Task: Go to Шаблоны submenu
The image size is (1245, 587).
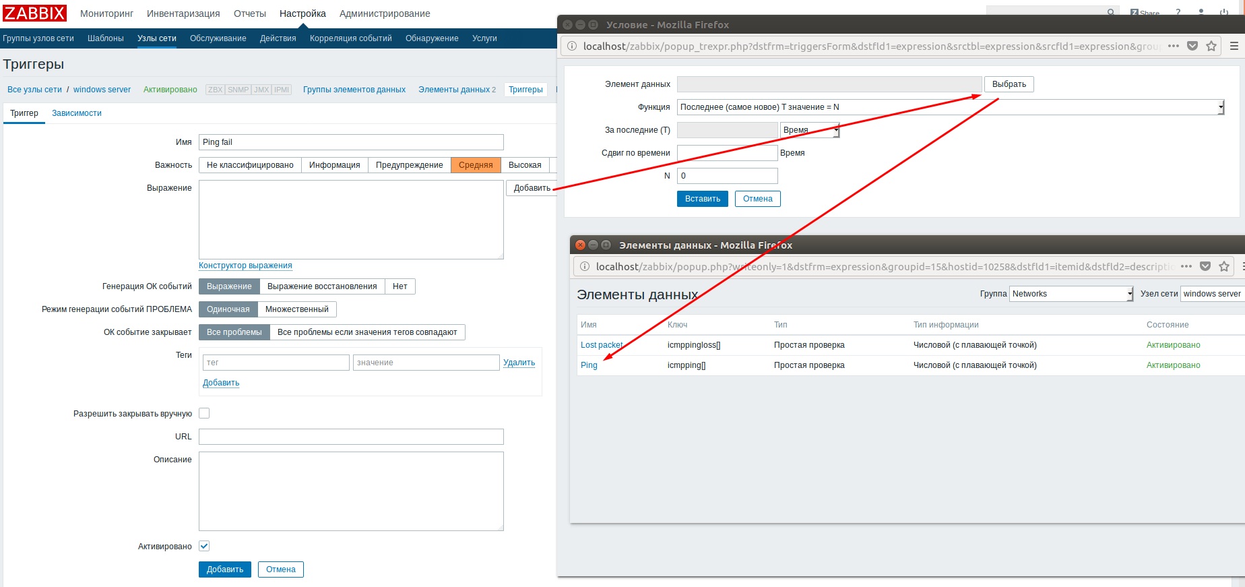Action: click(x=106, y=38)
